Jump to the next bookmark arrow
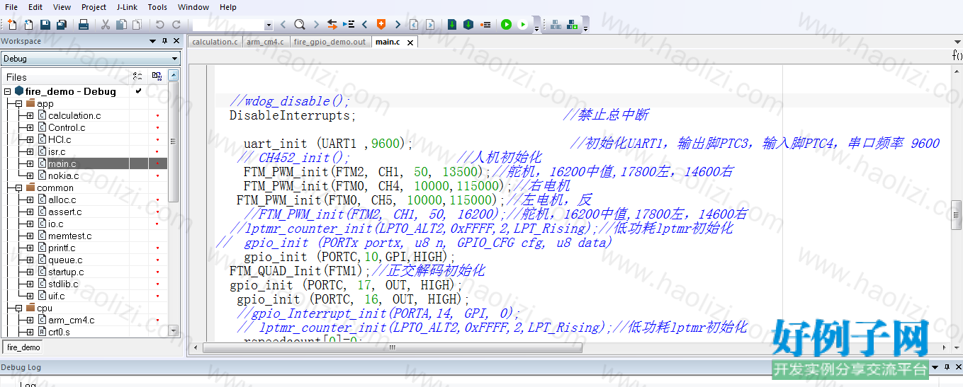The width and height of the screenshot is (963, 387). tap(398, 25)
